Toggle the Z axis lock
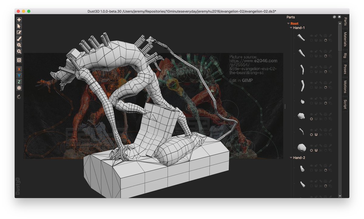The width and height of the screenshot is (364, 219). pos(19,82)
